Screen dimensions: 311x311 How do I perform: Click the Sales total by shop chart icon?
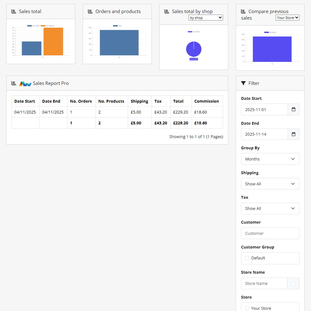pyautogui.click(x=167, y=11)
